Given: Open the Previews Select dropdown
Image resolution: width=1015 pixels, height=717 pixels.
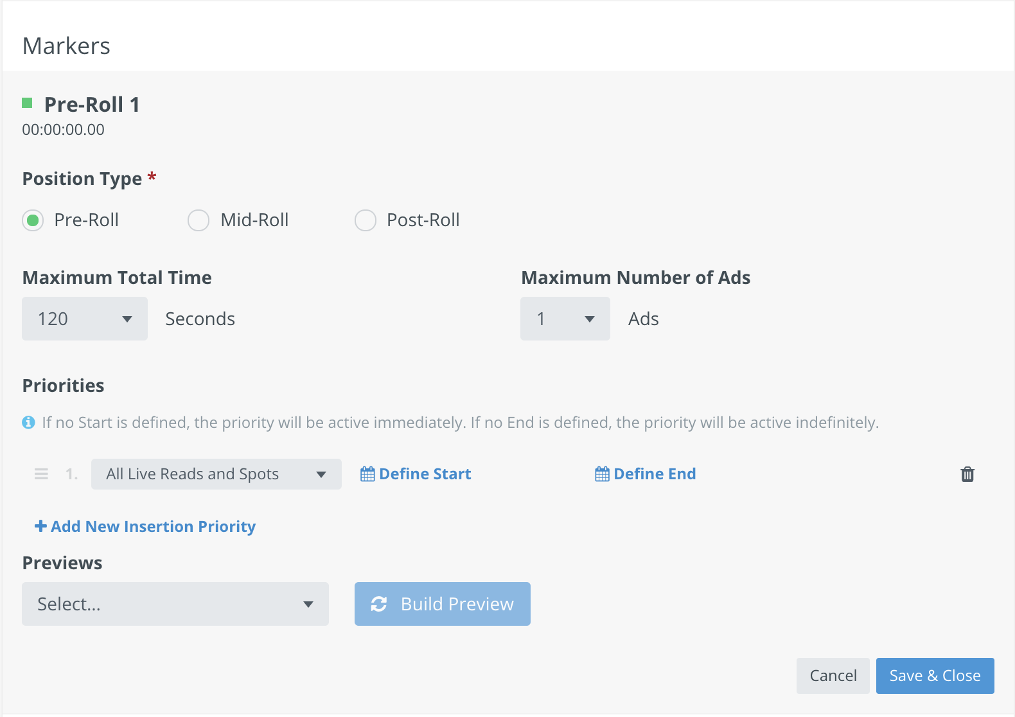Looking at the screenshot, I should (x=175, y=604).
